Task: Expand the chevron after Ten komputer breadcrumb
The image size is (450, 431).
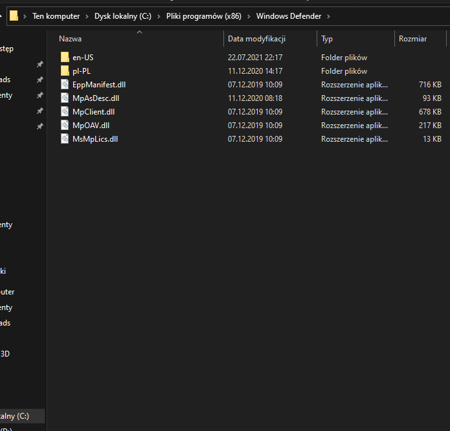Action: (x=87, y=17)
